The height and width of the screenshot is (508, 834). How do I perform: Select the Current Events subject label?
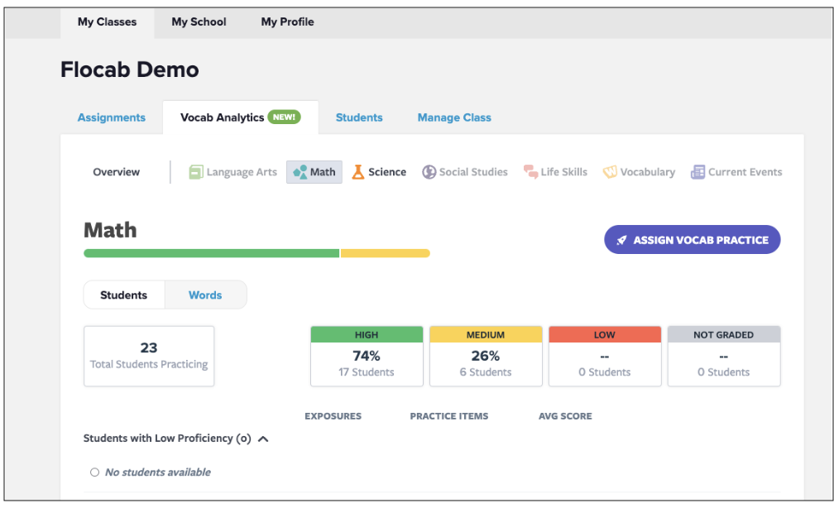pos(745,172)
